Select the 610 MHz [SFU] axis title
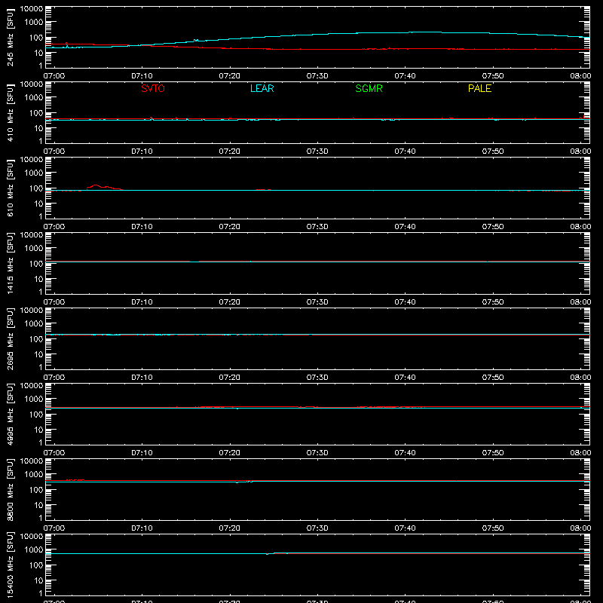The image size is (603, 603). pos(11,188)
